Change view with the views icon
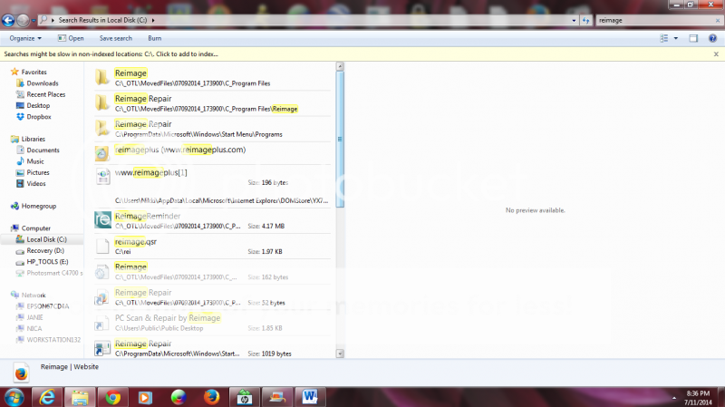725x407 pixels. point(664,38)
